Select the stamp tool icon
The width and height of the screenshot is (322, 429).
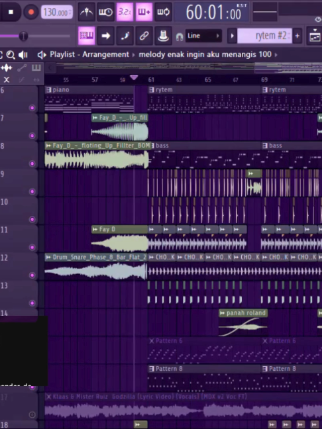163,36
